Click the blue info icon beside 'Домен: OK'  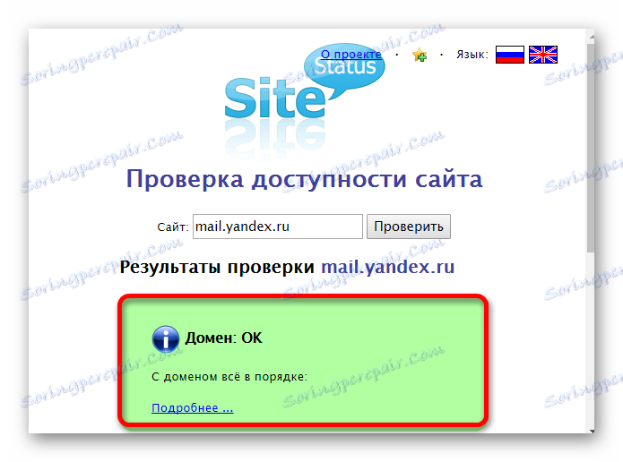[166, 339]
